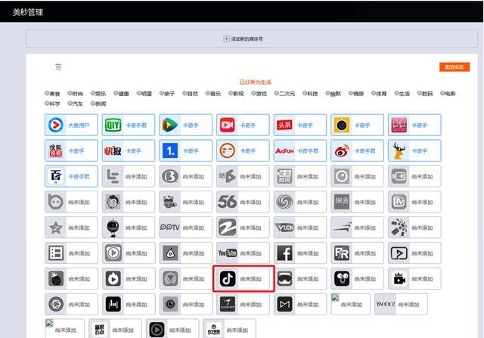484x338 pixels.
Task: Click the orange smiley face platform tile
Action: pos(243,150)
